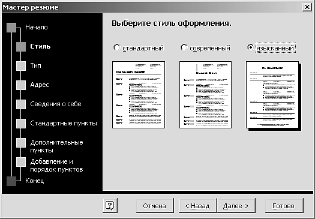Jump to the Тип wizard step label
315x219 pixels.
pyautogui.click(x=36, y=65)
